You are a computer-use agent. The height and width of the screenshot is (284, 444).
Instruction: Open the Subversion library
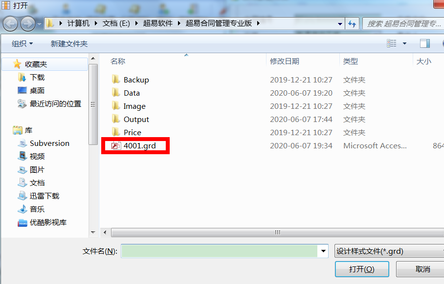coord(49,143)
